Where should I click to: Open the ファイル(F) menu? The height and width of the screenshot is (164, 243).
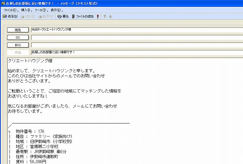pyautogui.click(x=11, y=10)
